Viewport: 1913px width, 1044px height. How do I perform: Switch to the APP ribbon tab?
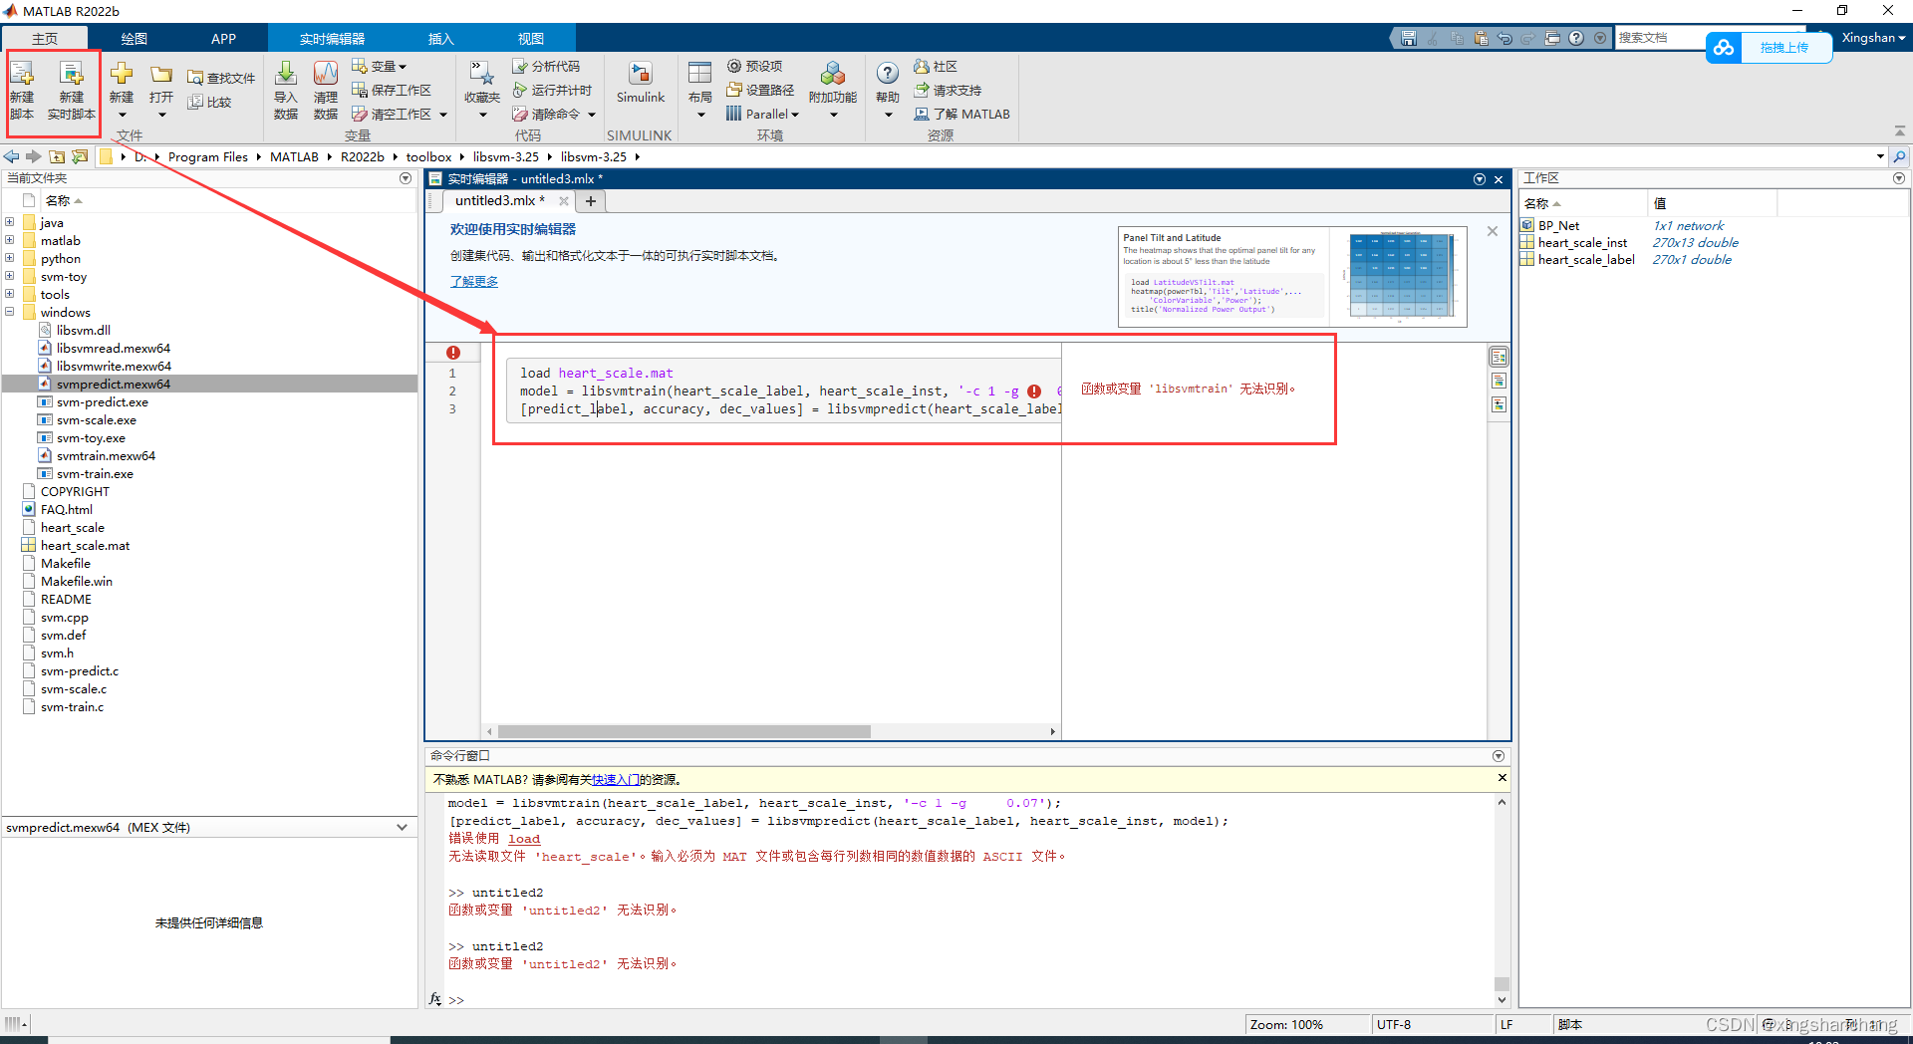coord(223,39)
